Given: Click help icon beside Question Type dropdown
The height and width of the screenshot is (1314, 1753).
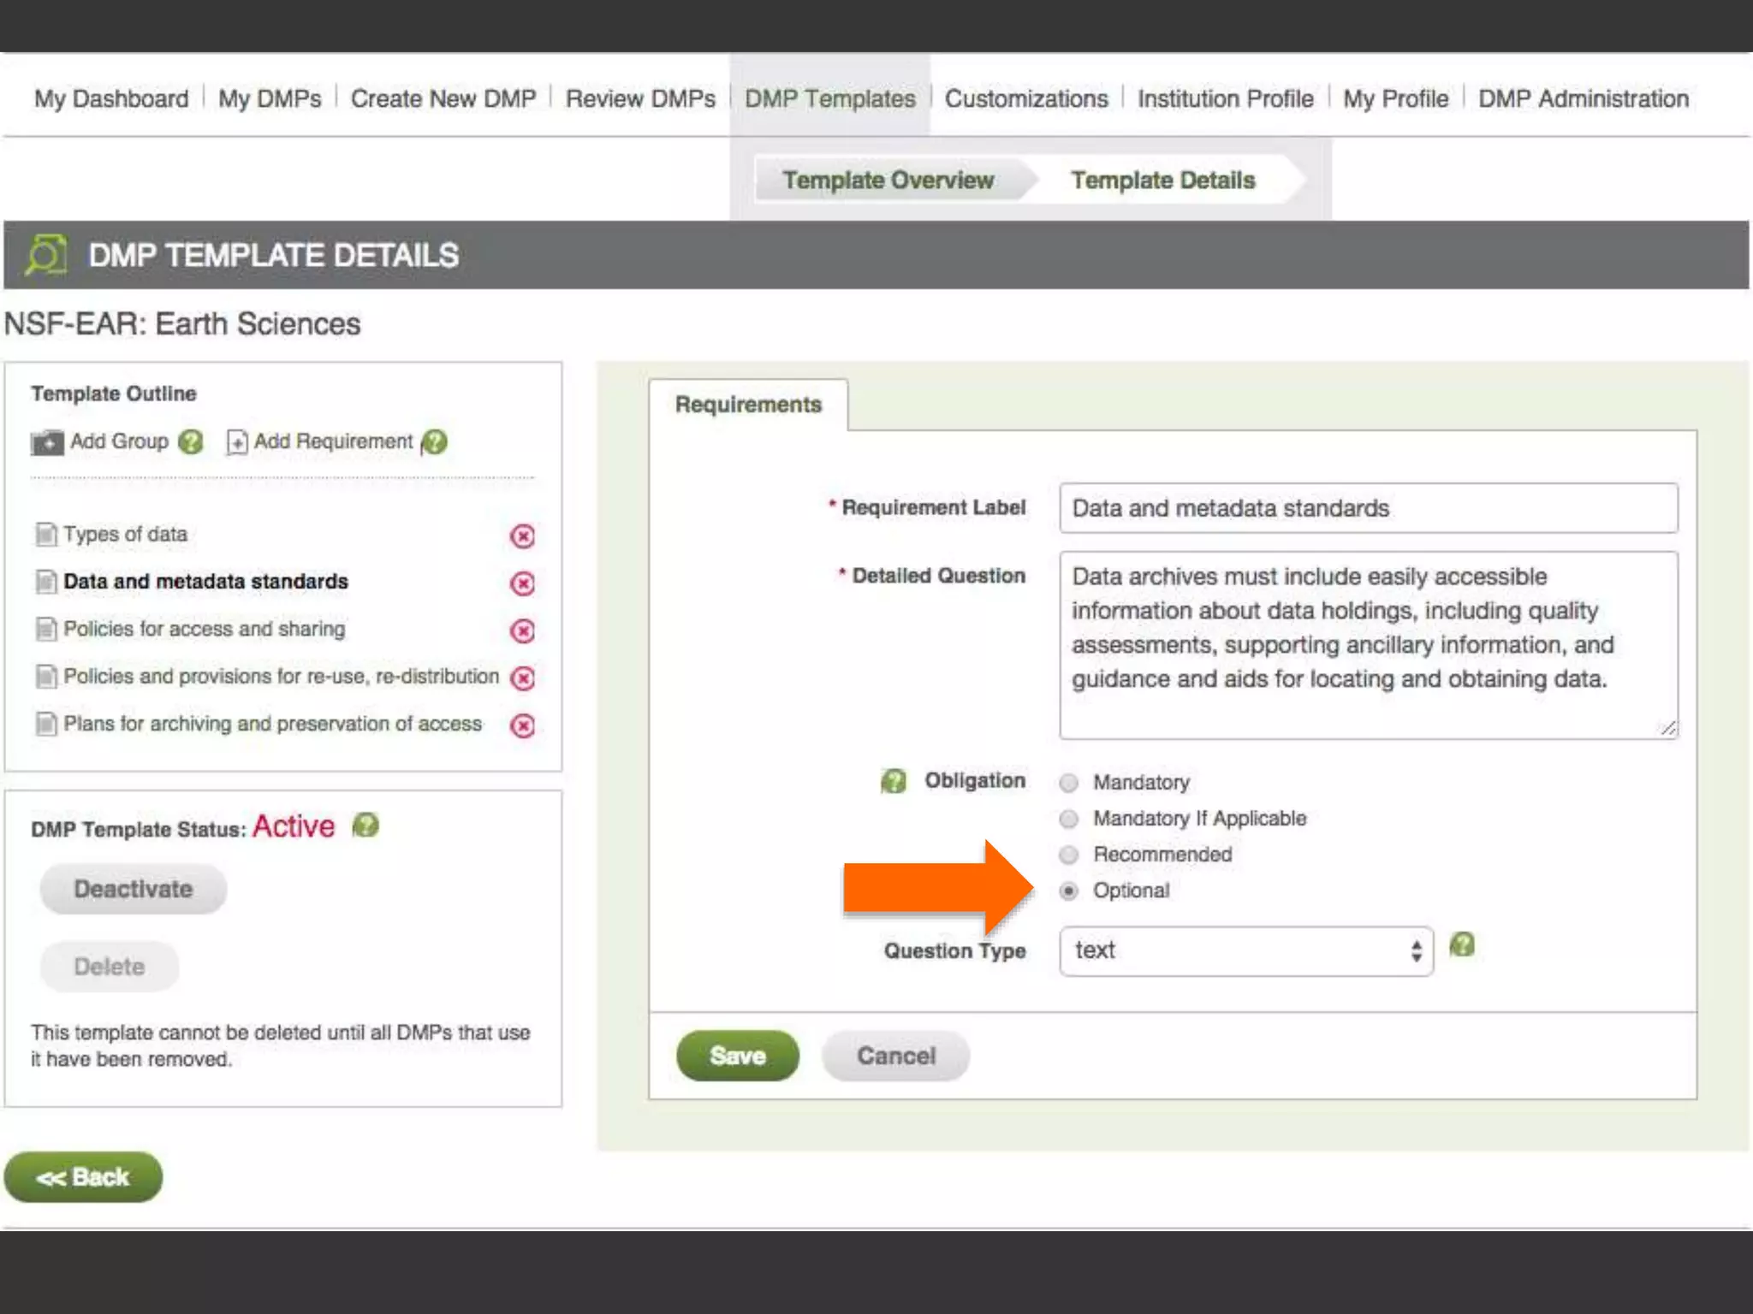Looking at the screenshot, I should coord(1462,945).
